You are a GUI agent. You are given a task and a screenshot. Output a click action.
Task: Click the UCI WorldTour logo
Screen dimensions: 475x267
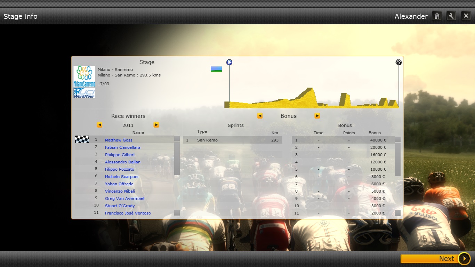tap(84, 93)
